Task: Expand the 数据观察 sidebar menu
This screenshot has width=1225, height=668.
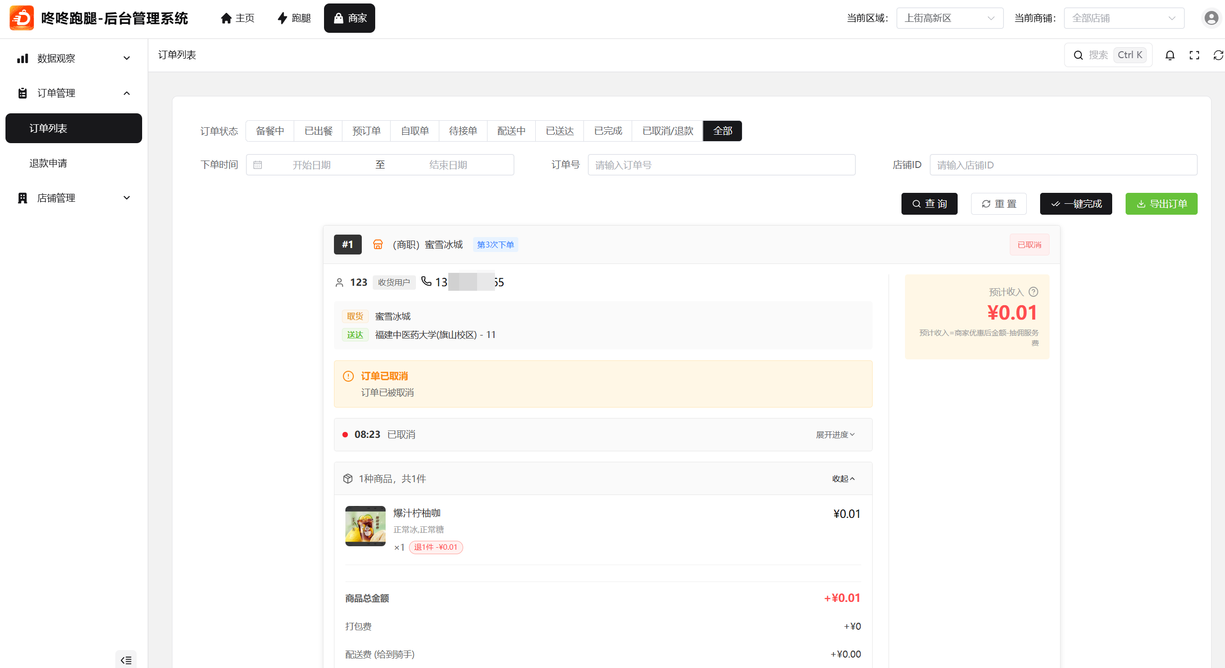Action: tap(74, 58)
